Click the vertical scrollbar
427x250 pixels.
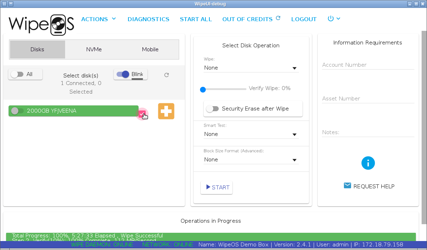click(x=424, y=127)
